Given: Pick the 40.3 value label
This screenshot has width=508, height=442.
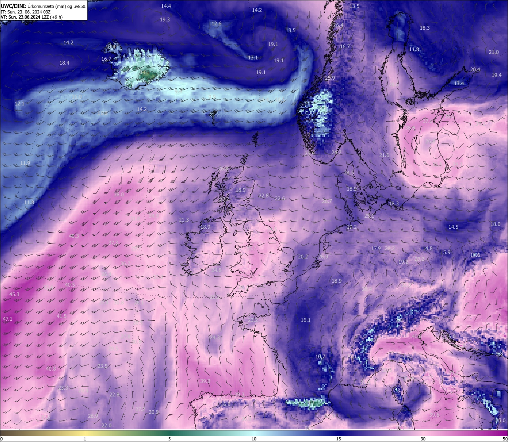Looking at the screenshot, I should pyautogui.click(x=74, y=236).
